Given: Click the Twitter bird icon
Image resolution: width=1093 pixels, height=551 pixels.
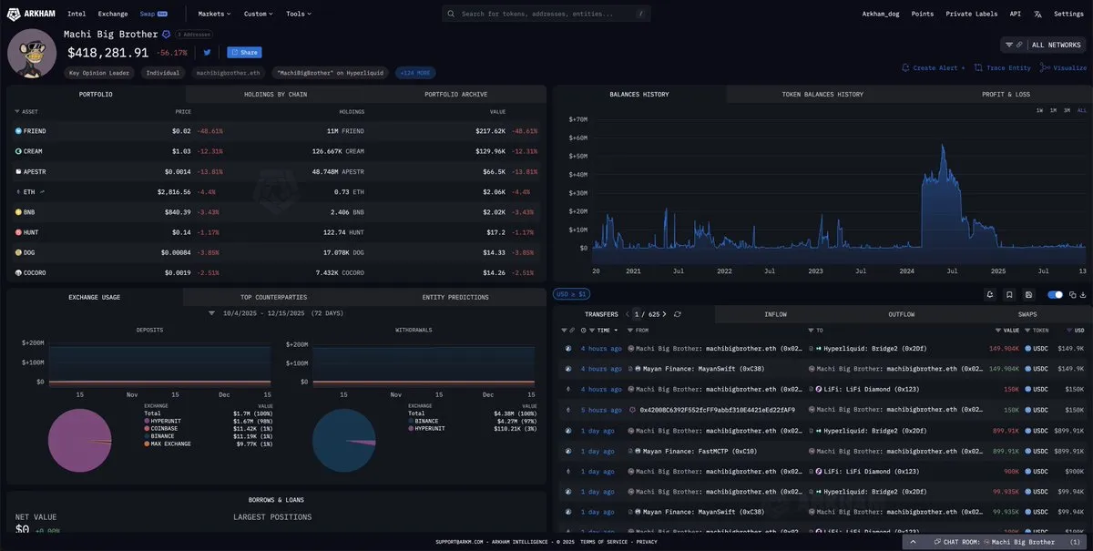Looking at the screenshot, I should 208,53.
